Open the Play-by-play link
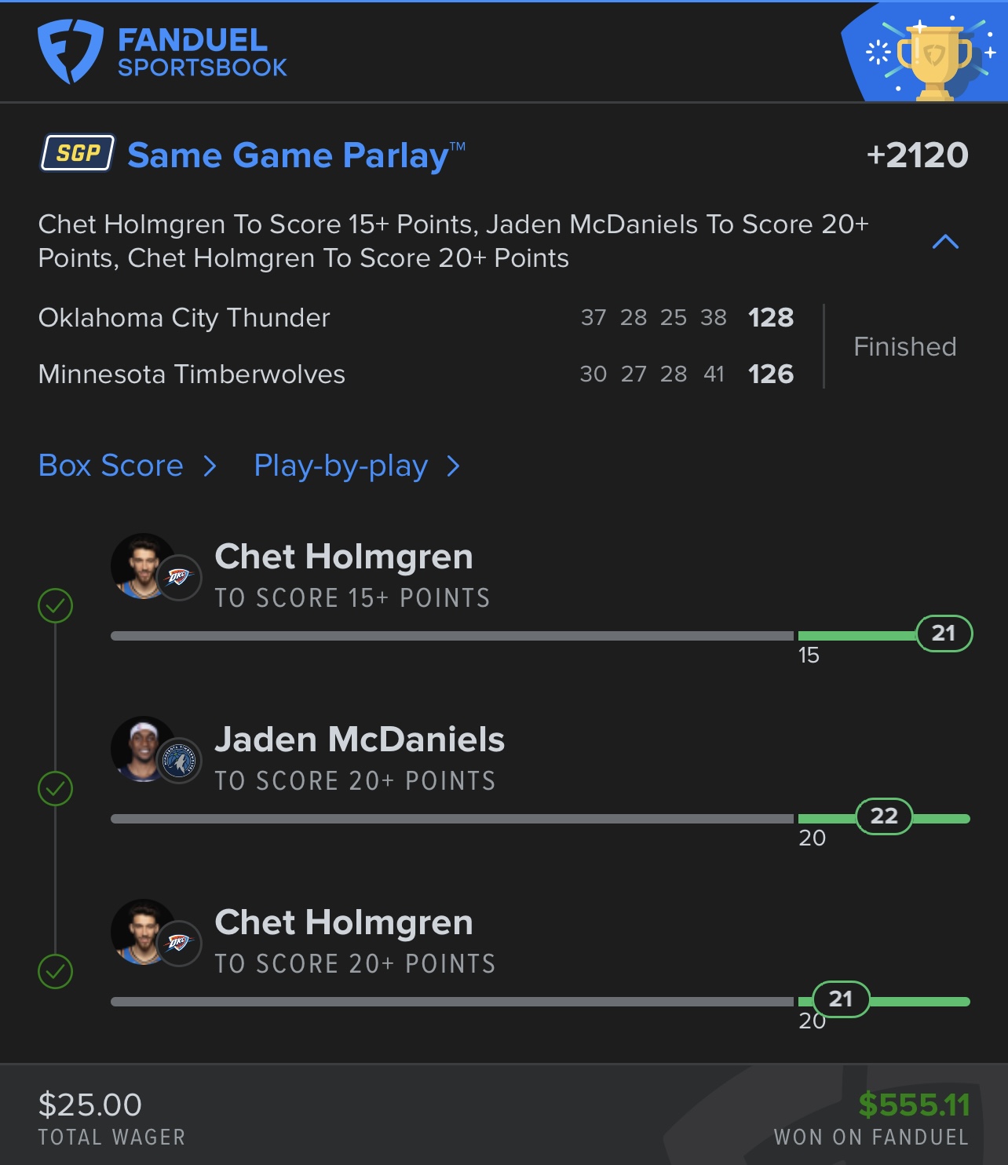 (x=341, y=466)
